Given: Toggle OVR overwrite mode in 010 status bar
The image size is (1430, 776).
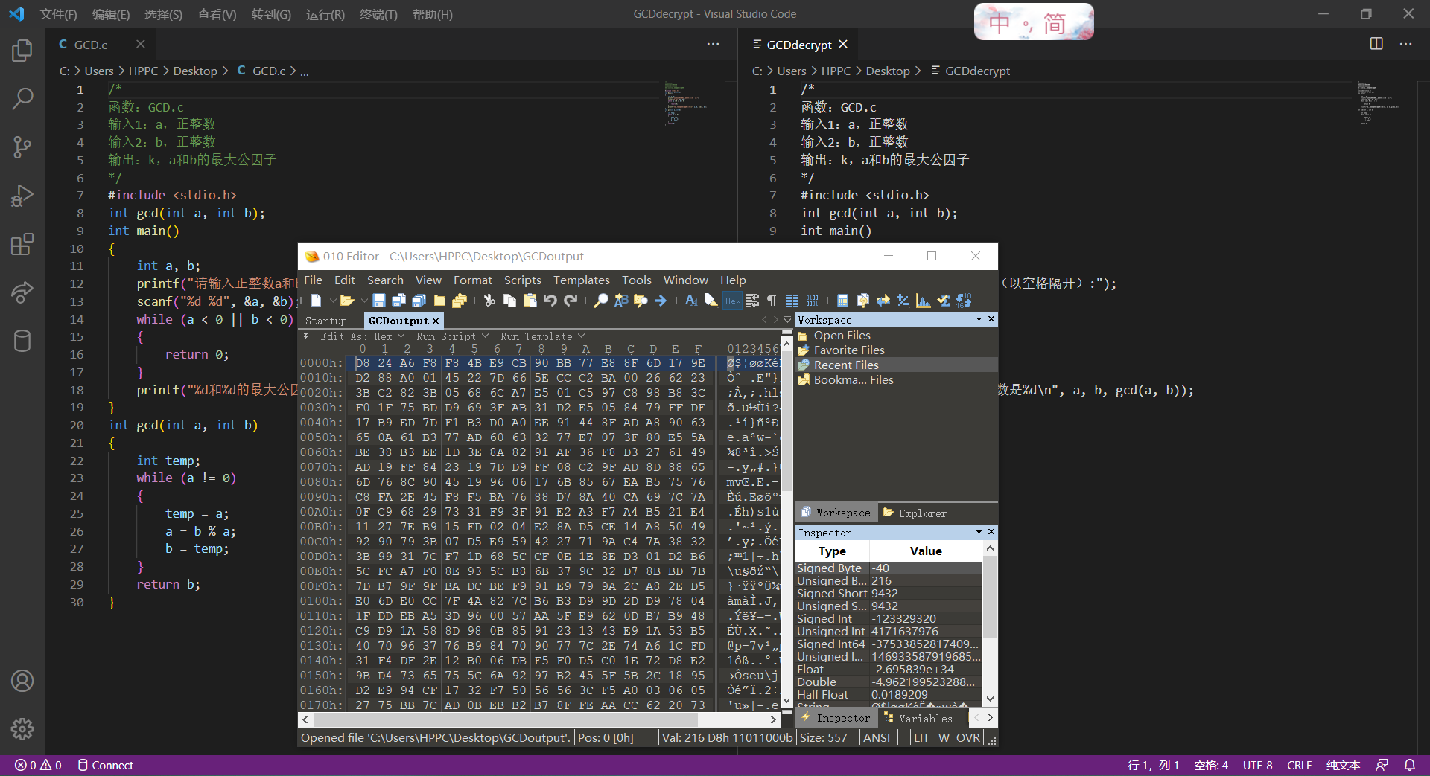Looking at the screenshot, I should click(968, 737).
